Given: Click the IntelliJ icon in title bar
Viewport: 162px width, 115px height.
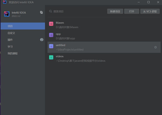Looking at the screenshot, I should [5, 2].
